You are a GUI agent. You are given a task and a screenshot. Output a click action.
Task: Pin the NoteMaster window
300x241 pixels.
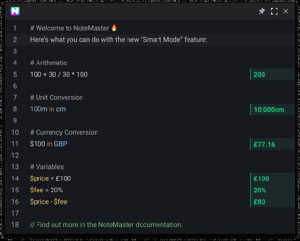point(261,11)
